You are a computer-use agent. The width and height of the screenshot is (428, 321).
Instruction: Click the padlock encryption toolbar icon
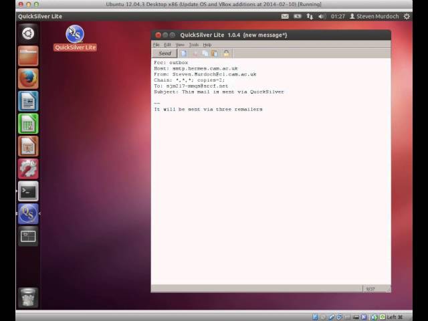coord(226,53)
